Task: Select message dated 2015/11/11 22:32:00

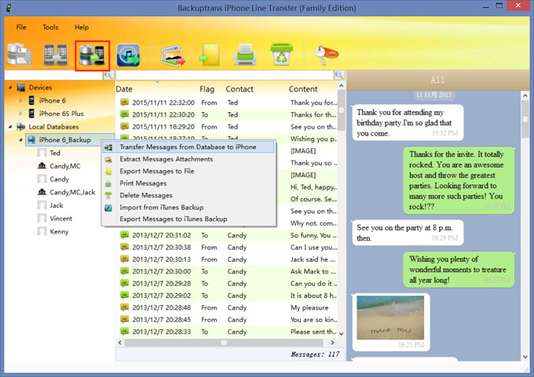Action: (228, 103)
